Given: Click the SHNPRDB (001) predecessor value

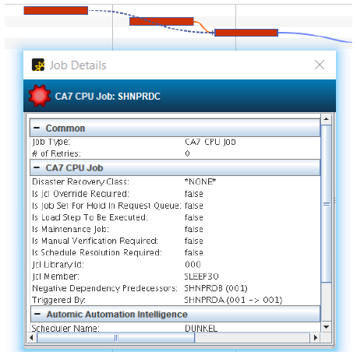Looking at the screenshot, I should coord(216,288).
